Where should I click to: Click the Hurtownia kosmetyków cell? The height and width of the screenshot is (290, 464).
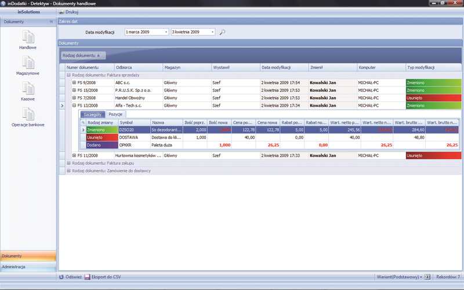click(x=139, y=155)
